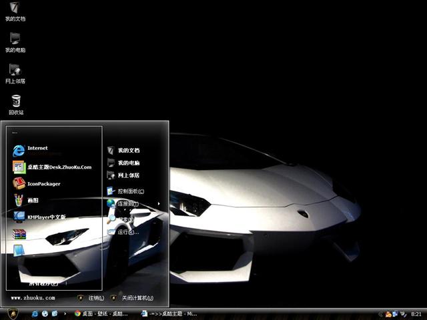Select 我的电脑 icon on the desktop

click(15, 41)
